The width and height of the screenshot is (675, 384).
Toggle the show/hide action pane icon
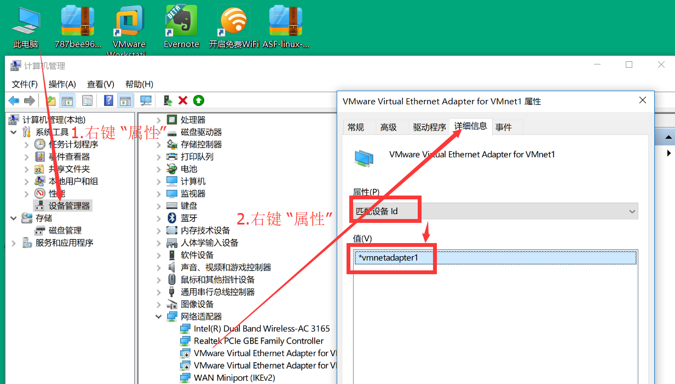[126, 101]
